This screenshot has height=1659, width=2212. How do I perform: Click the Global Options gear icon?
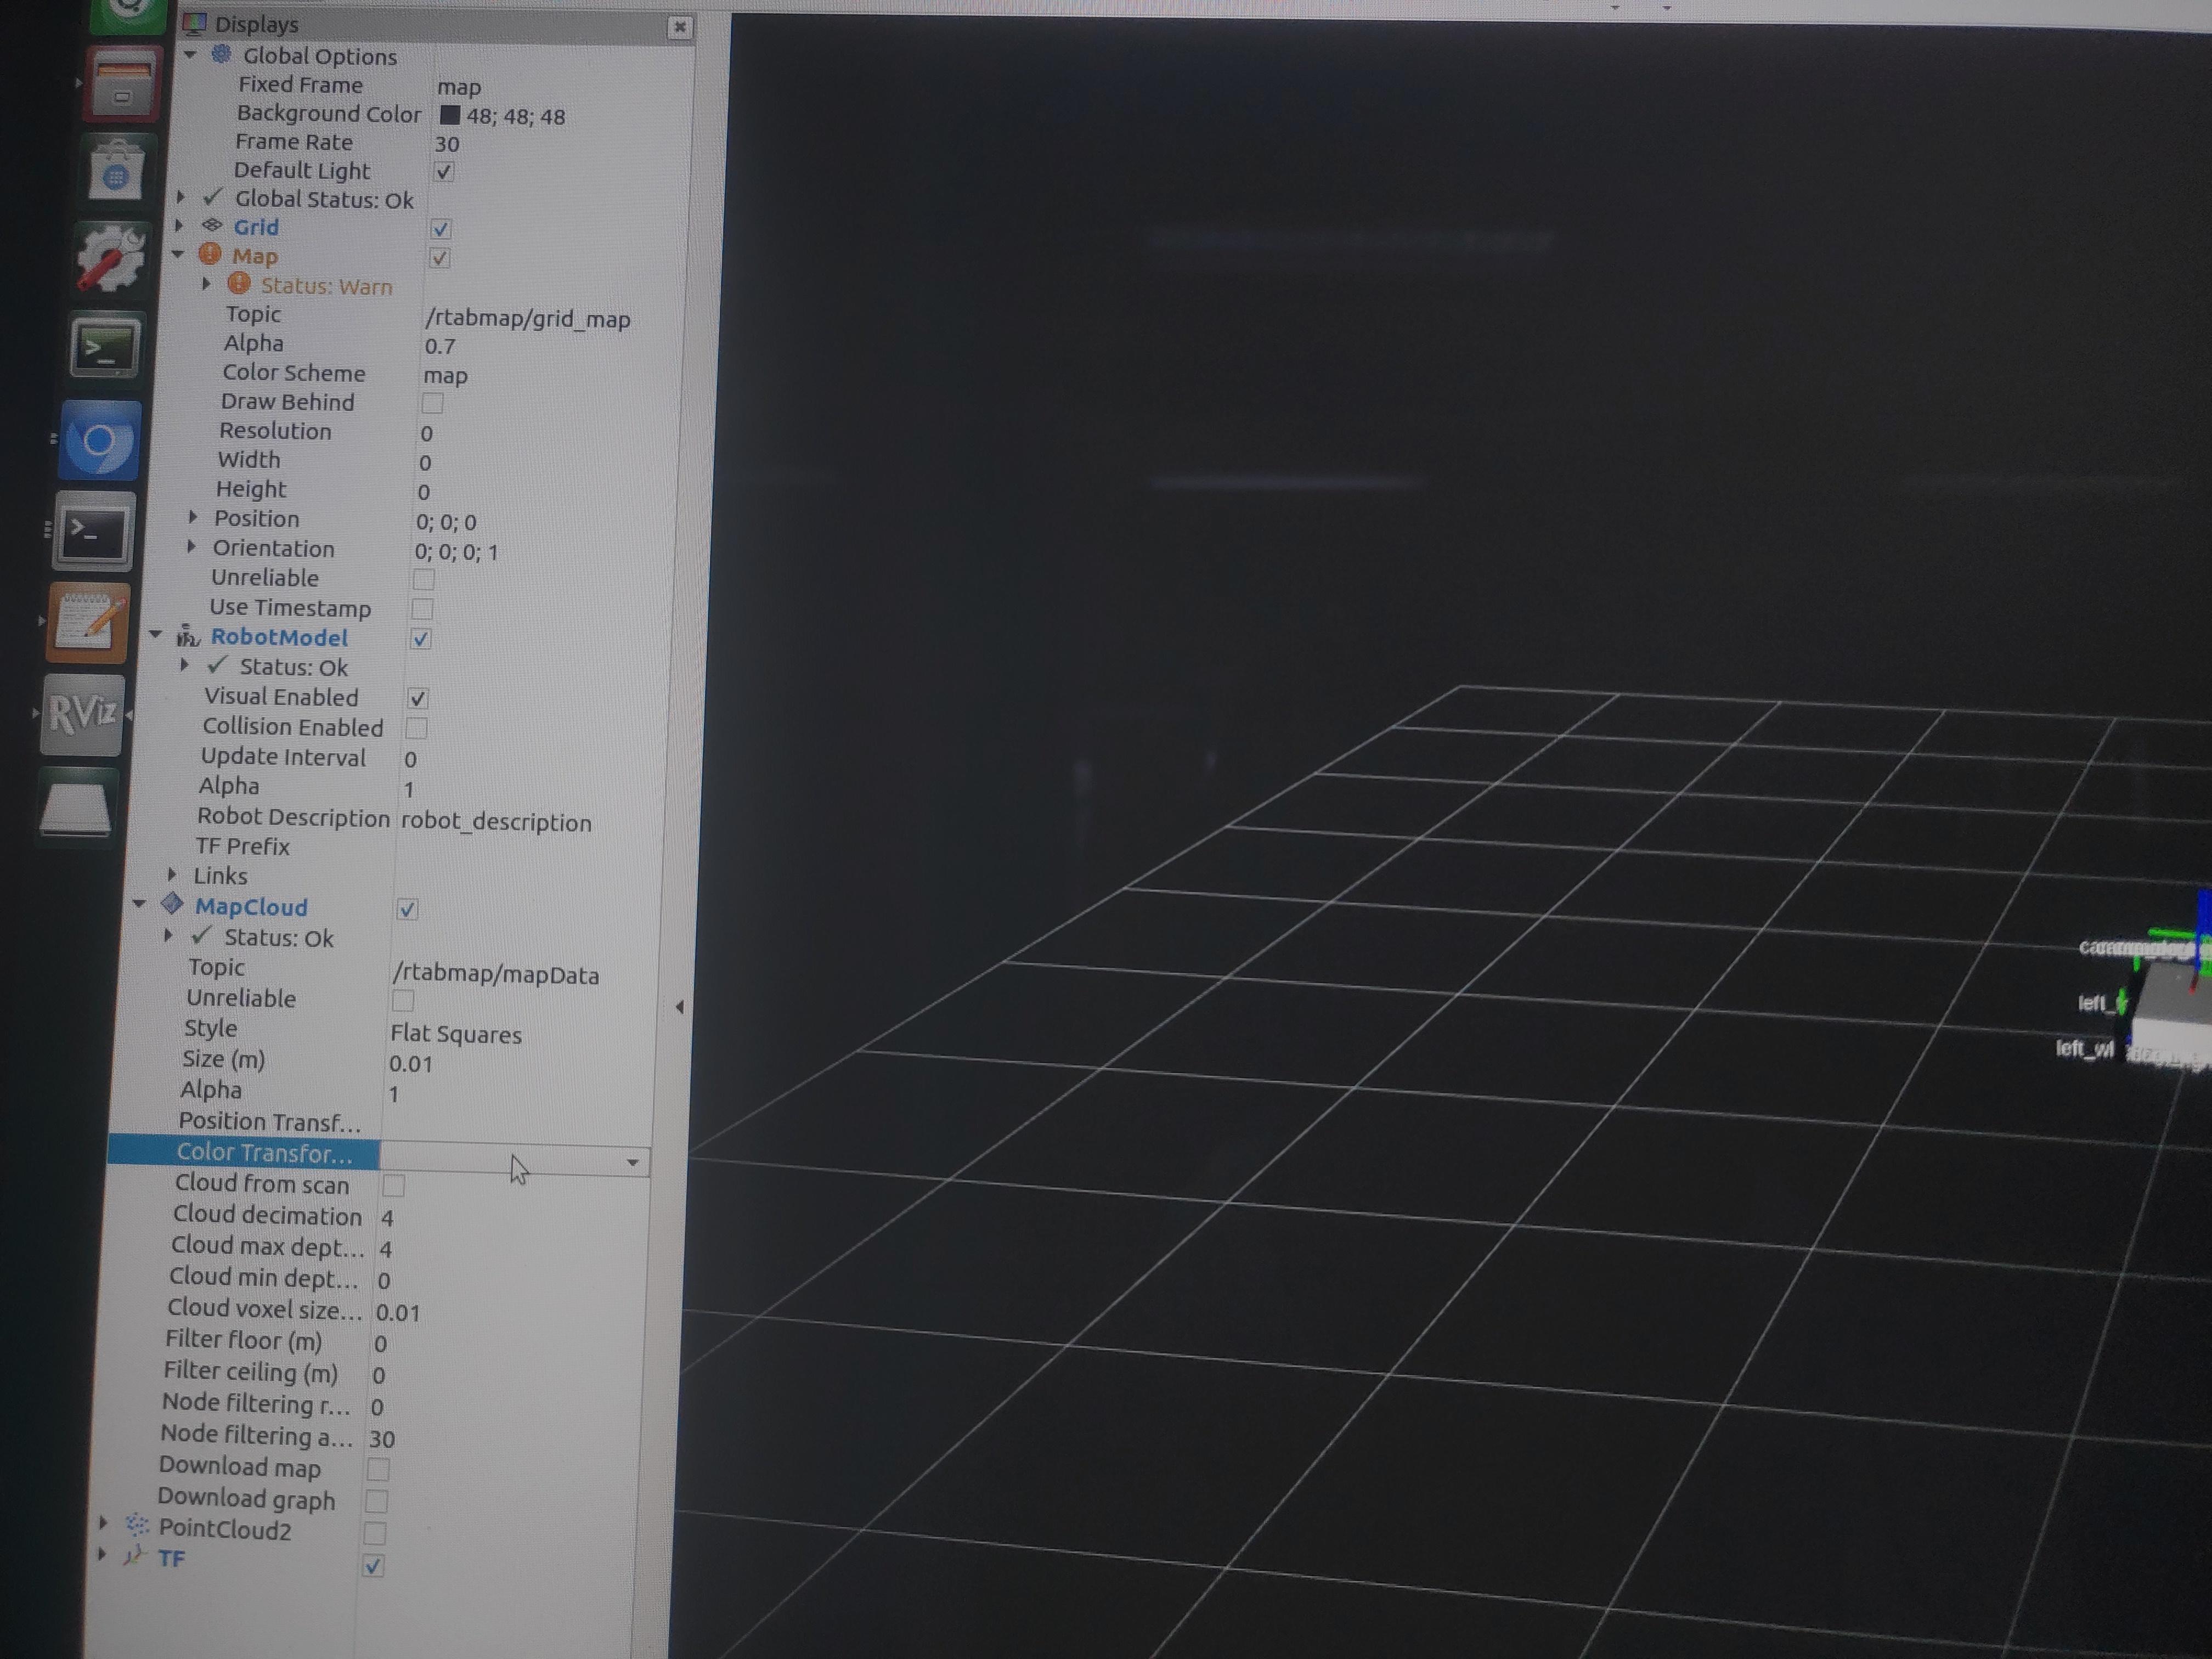point(221,54)
